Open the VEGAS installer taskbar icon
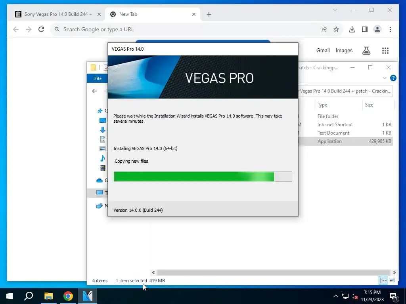Screen dimensions: 406x304 (88, 296)
